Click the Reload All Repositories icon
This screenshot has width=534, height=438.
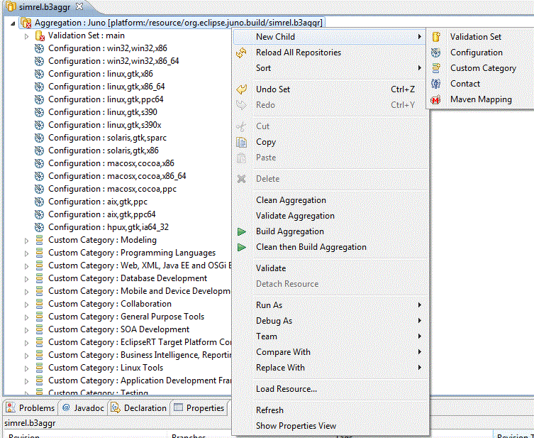(x=241, y=53)
